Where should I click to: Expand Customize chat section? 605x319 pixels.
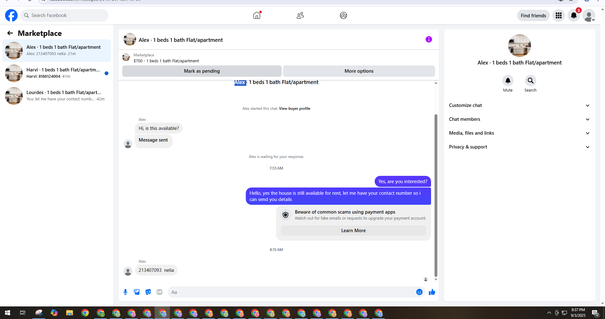click(x=519, y=105)
